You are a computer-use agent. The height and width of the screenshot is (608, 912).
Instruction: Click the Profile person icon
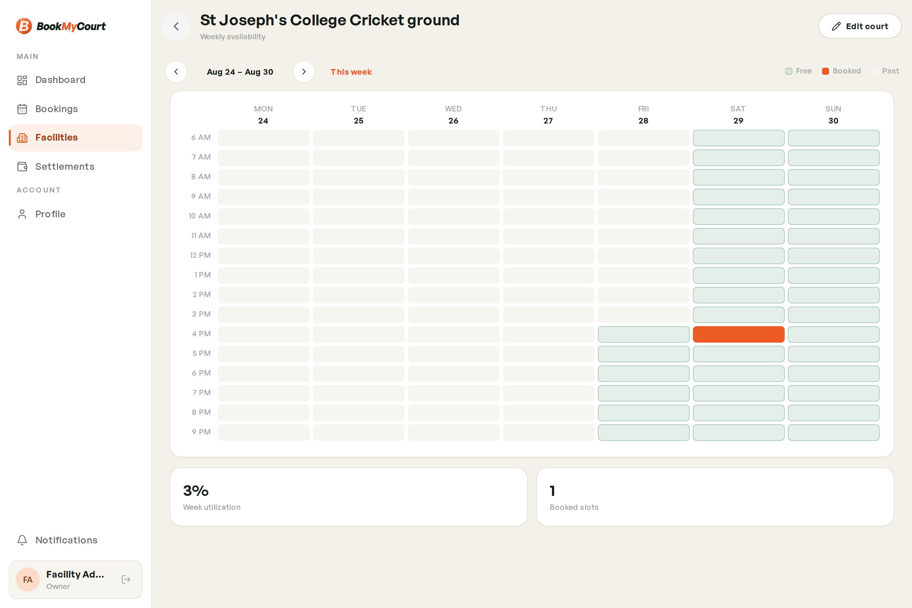22,214
